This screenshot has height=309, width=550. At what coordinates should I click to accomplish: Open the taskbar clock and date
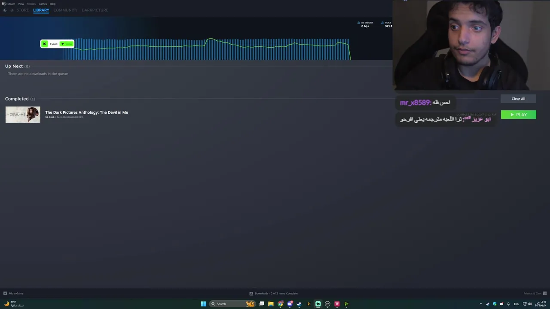click(x=541, y=304)
